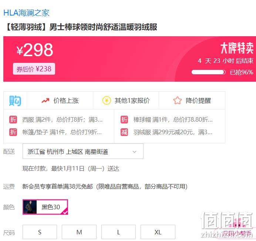
Task: Open the HLA海澜之家 brand link
Action: 26,13
